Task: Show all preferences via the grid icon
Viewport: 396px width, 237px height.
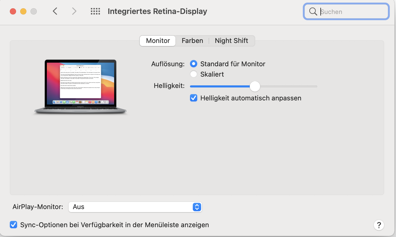Action: tap(95, 11)
